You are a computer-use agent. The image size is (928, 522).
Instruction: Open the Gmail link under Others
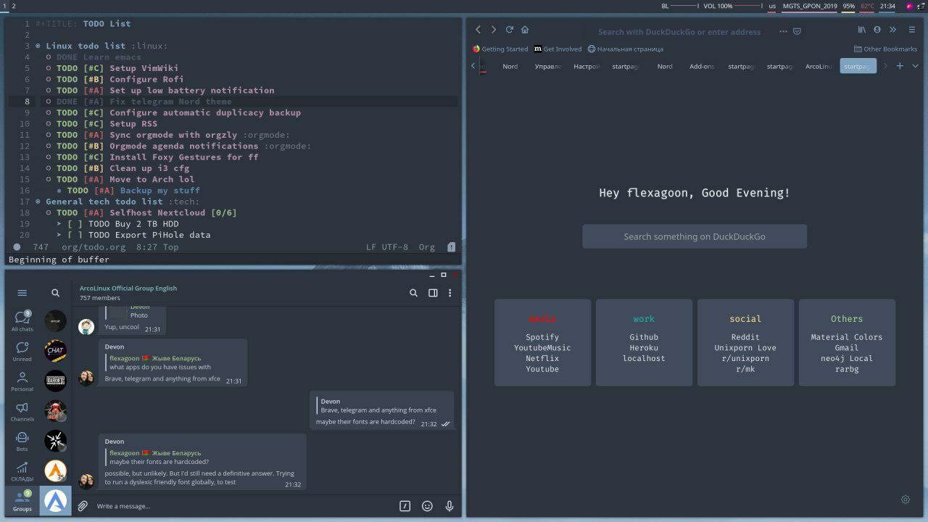(x=847, y=348)
